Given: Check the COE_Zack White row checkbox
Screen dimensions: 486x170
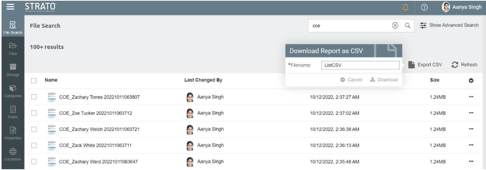Looking at the screenshot, I should click(34, 146).
